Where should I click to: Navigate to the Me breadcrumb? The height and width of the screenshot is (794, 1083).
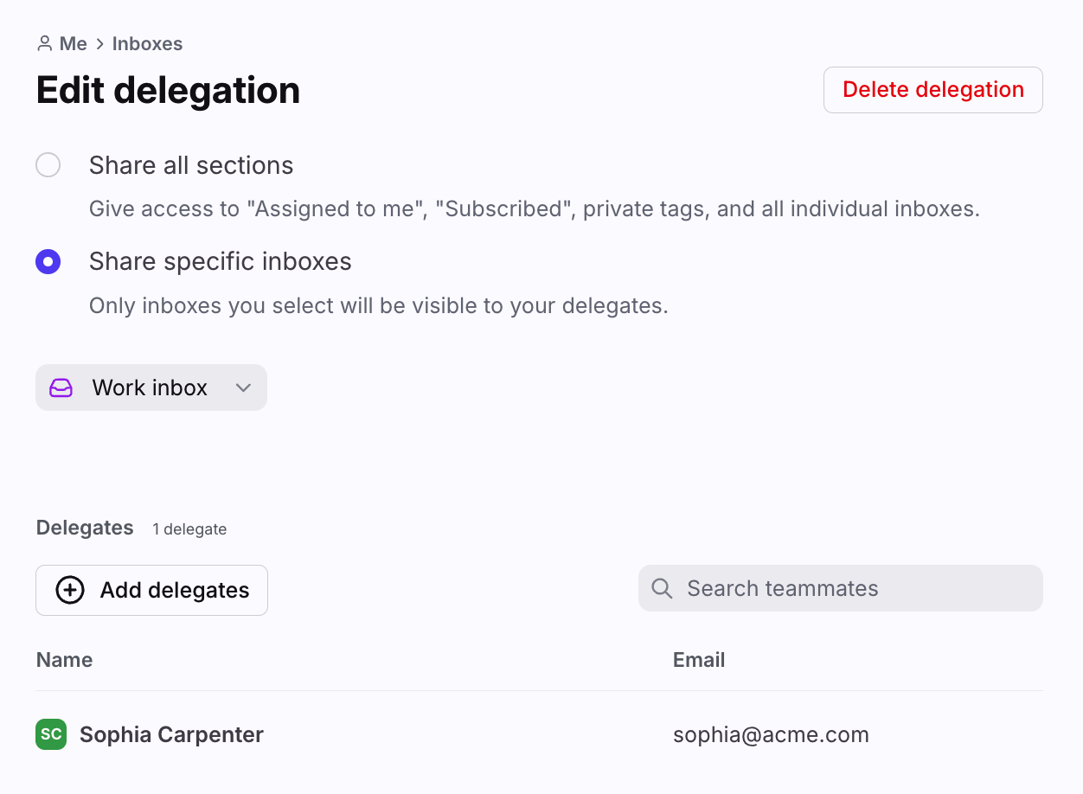(74, 43)
